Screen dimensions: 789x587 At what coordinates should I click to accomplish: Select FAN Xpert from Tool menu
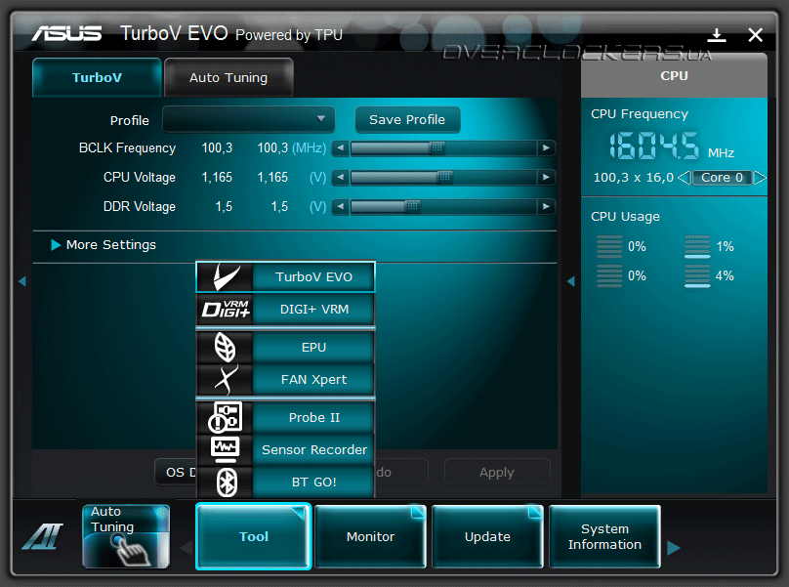coord(313,380)
